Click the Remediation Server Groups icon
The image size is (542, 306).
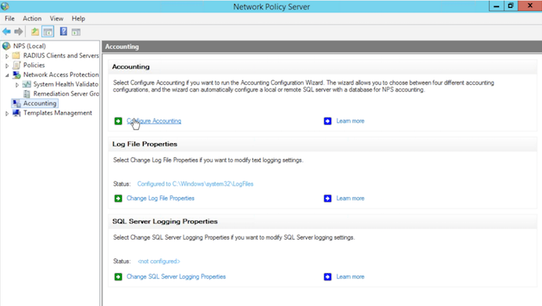pyautogui.click(x=27, y=93)
